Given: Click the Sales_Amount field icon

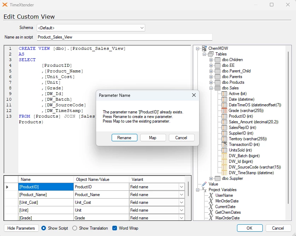Looking at the screenshot, I should point(224,122).
